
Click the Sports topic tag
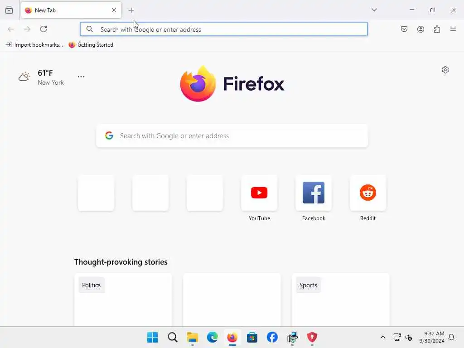coord(308,285)
